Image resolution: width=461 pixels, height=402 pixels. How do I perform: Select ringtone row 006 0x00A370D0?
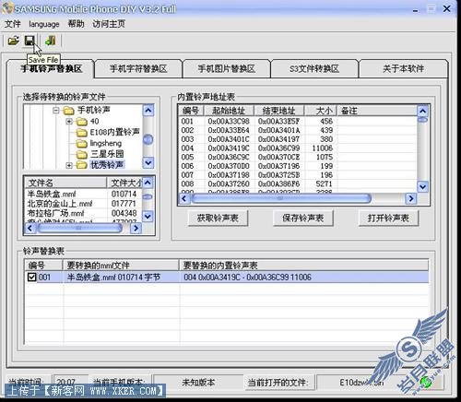(298, 166)
